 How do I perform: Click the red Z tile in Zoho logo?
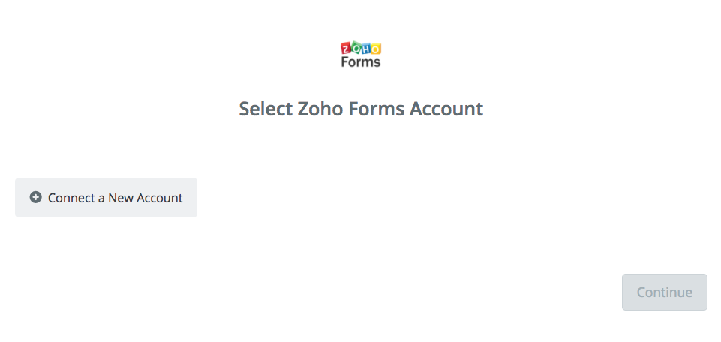click(x=345, y=48)
